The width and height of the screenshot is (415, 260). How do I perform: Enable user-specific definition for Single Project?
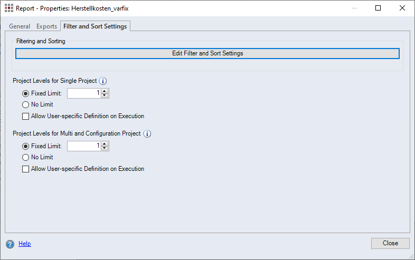click(25, 116)
